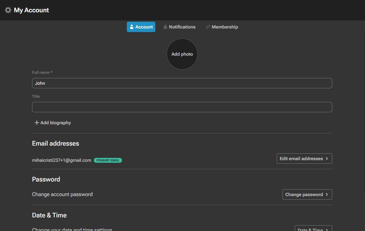This screenshot has width=365, height=231.
Task: Click the chevron on Change password
Action: 327,194
